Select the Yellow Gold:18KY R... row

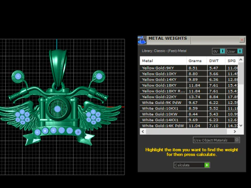pos(189,91)
